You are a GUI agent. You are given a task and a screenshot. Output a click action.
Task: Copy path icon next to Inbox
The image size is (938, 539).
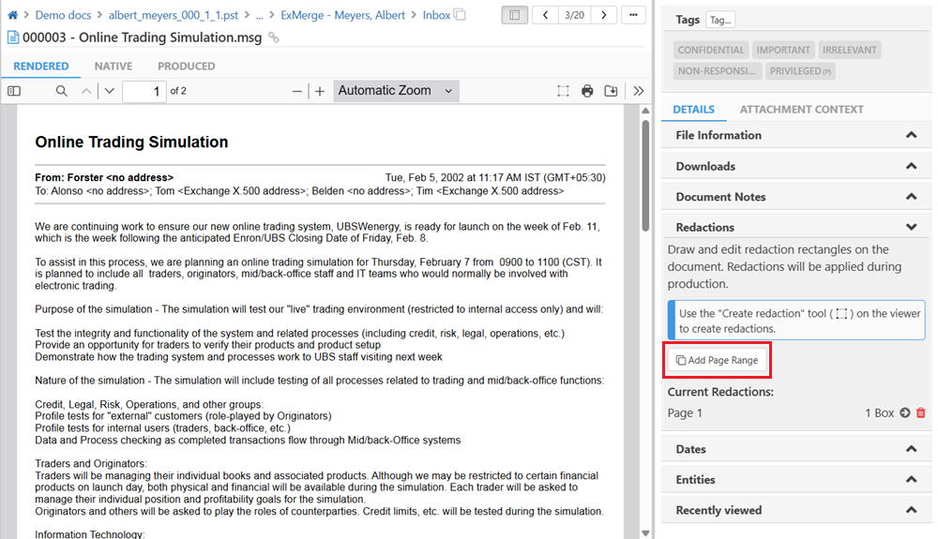click(x=460, y=14)
